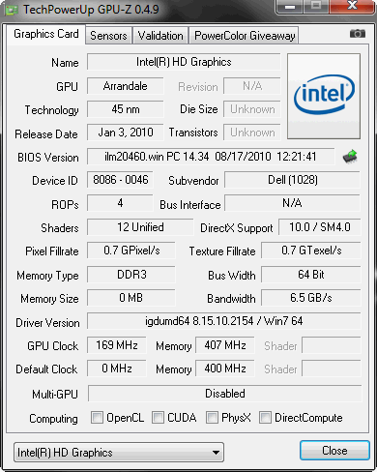Select the PowerColor Giveaway tab
The width and height of the screenshot is (377, 472).
245,35
